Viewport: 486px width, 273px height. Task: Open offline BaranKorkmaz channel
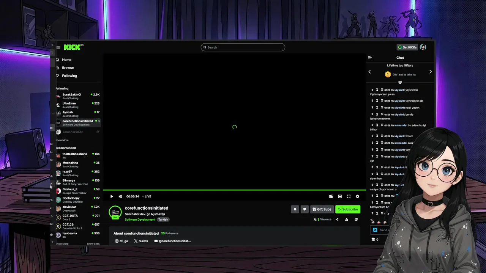(78, 132)
